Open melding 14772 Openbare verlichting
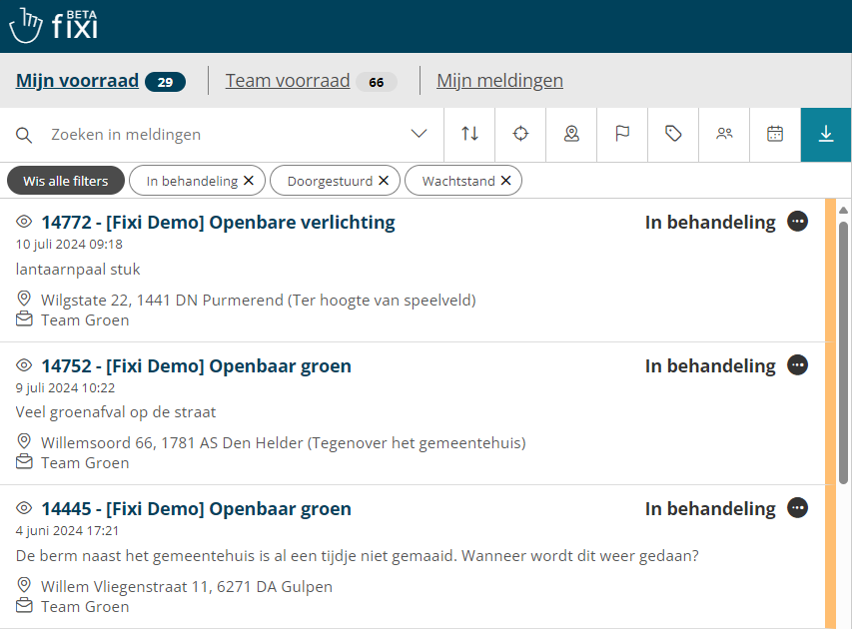The width and height of the screenshot is (852, 629). 218,223
